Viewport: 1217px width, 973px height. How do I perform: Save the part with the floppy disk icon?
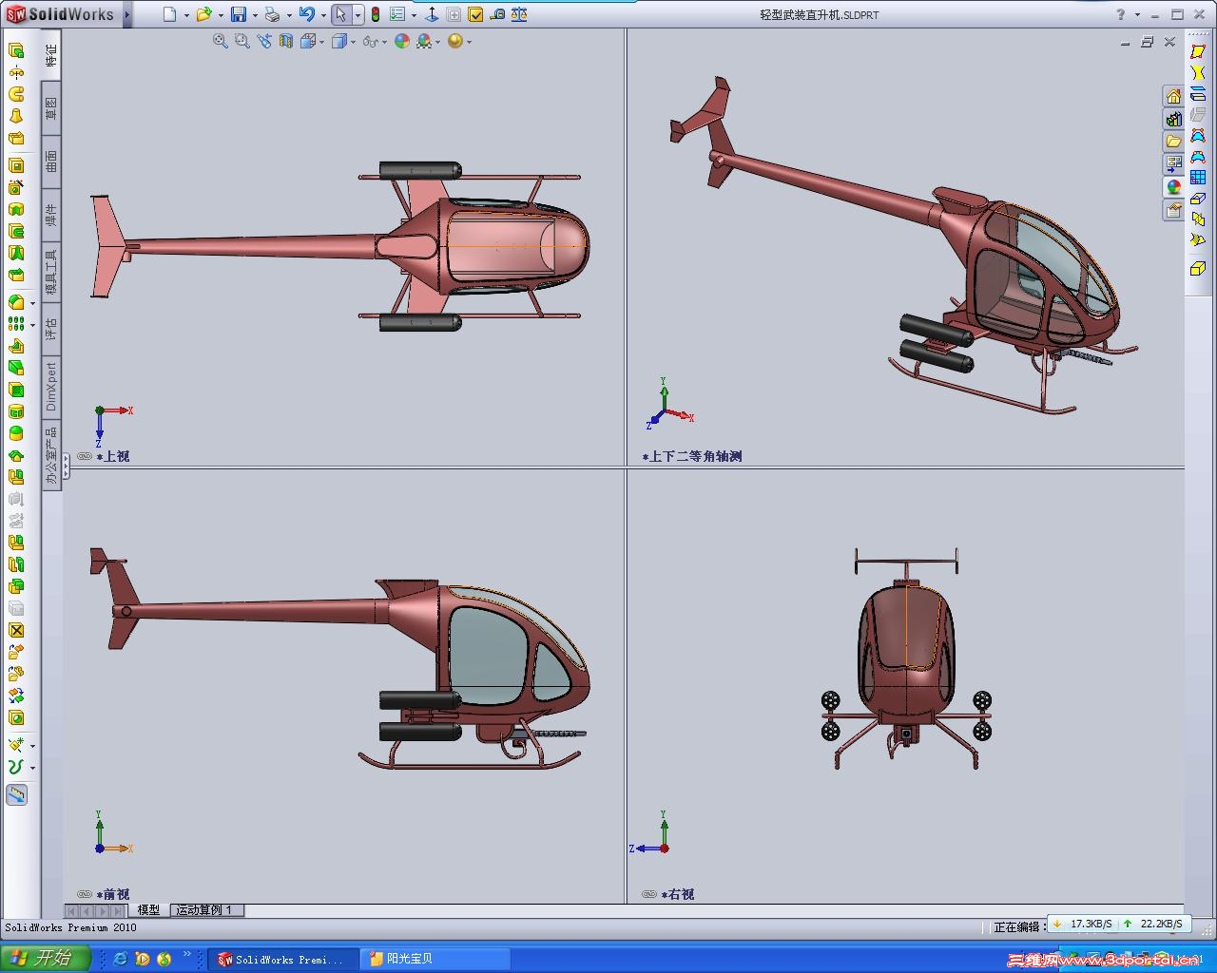click(x=239, y=14)
